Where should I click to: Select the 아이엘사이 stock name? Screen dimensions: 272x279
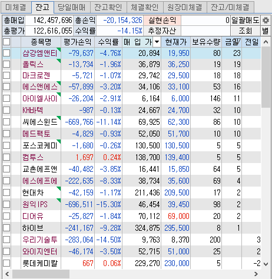pos(40,98)
